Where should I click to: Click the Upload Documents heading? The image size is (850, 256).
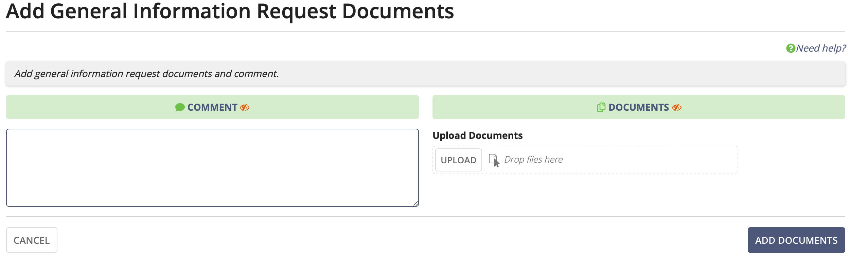tap(478, 135)
